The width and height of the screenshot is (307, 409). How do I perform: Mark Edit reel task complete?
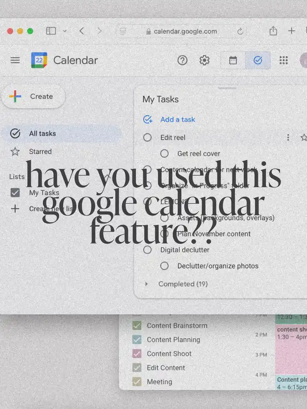tap(148, 137)
